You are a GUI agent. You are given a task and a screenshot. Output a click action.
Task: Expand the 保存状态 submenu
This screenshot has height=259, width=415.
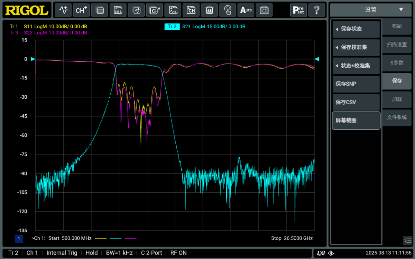pyautogui.click(x=356, y=29)
